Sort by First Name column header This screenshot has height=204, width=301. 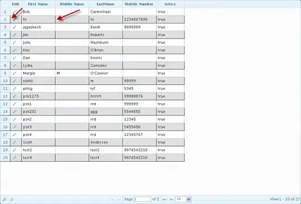(38, 4)
